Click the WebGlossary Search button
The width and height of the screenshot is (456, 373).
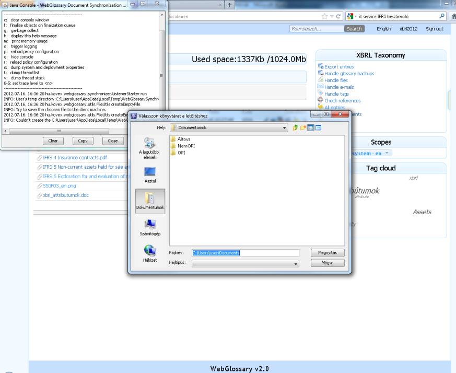pyautogui.click(x=354, y=29)
